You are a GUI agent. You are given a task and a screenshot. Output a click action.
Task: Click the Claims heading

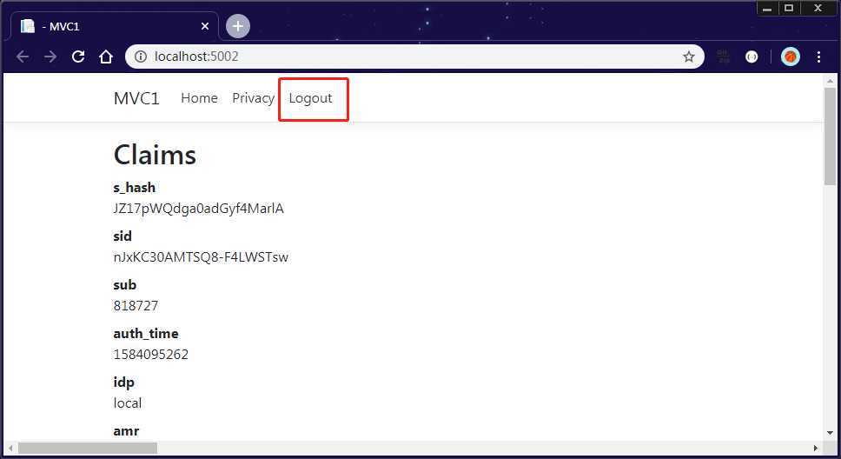coord(155,155)
